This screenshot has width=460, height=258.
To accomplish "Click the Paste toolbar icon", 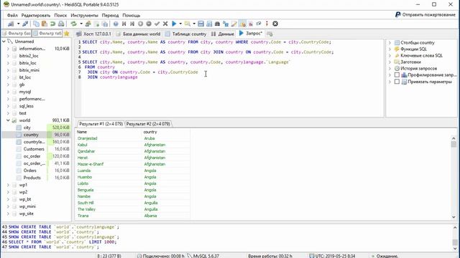I will 45,24.
